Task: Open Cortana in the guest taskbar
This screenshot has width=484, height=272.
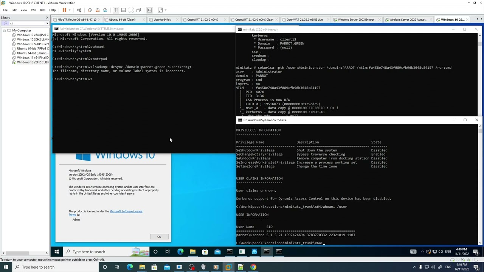Action: 155,252
